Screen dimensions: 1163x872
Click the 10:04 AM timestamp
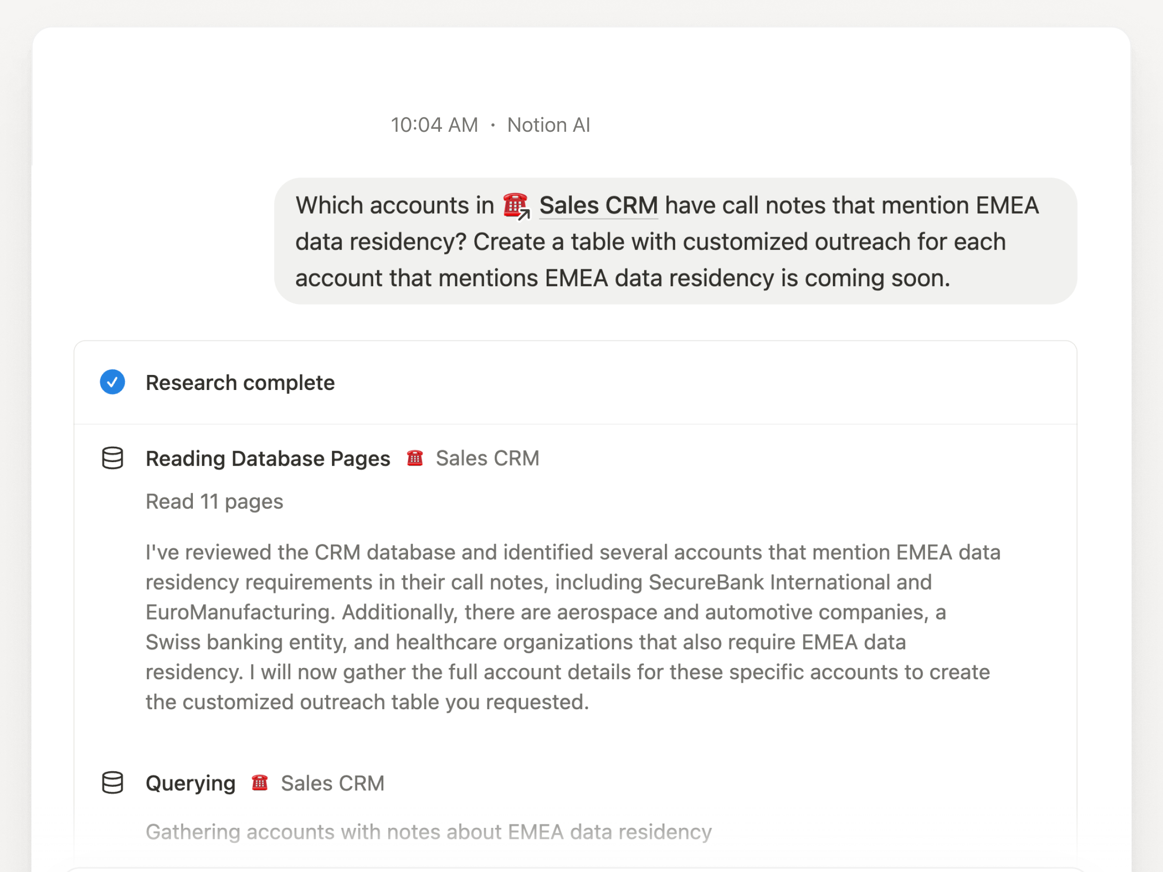pos(434,125)
